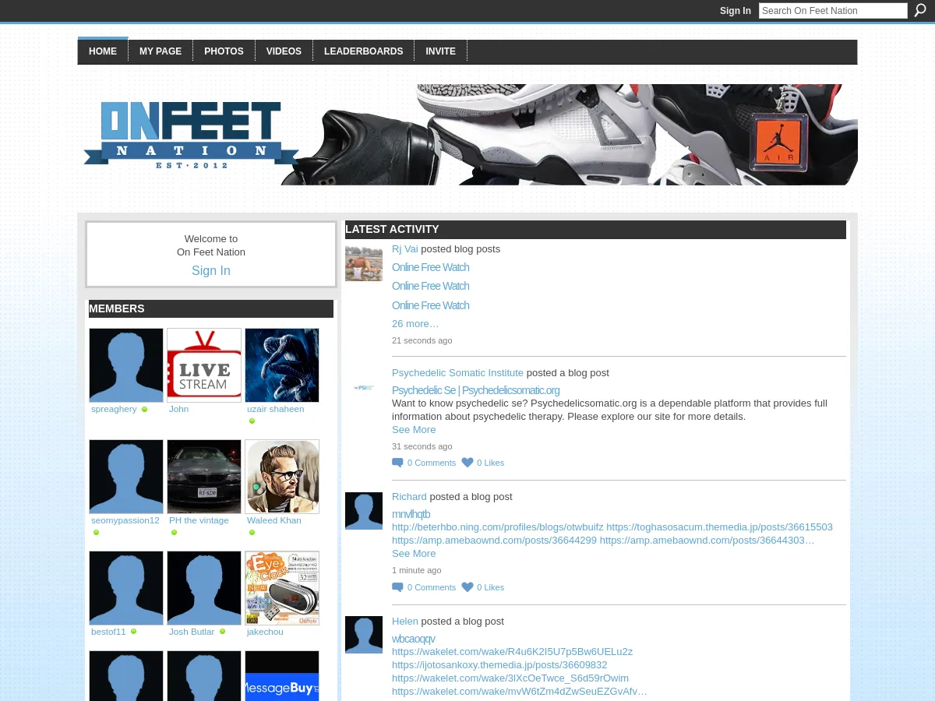View Josh Butlar's profile picture
Screen dimensions: 935x701
pos(203,587)
